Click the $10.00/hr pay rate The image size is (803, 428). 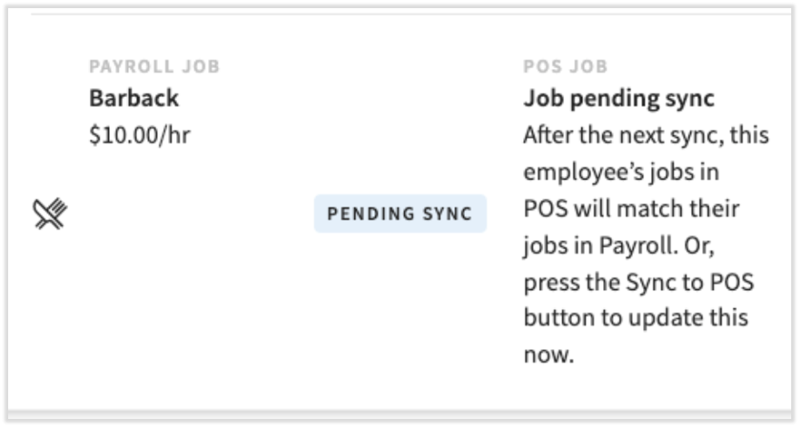click(140, 135)
